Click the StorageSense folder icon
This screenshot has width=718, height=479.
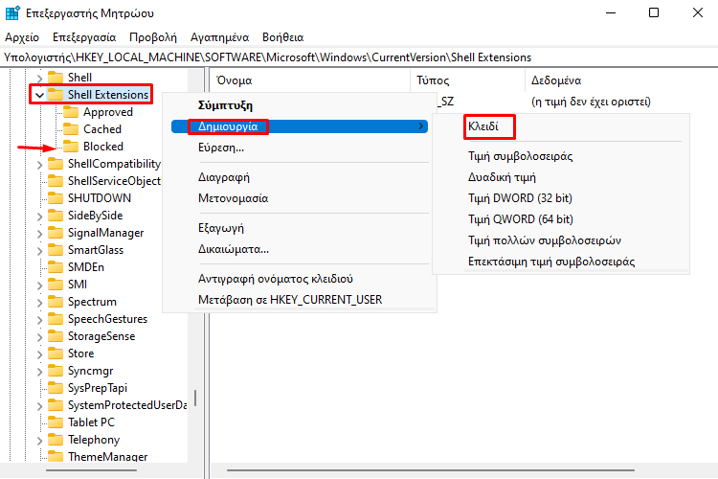[56, 336]
